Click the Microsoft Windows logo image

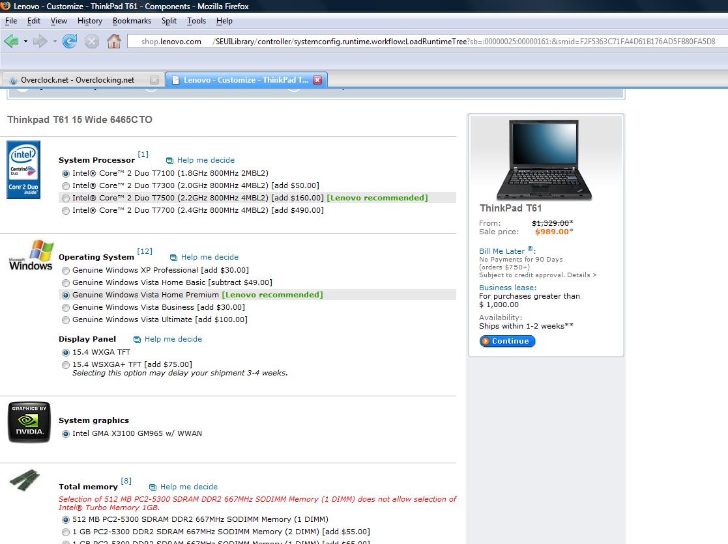click(x=31, y=255)
